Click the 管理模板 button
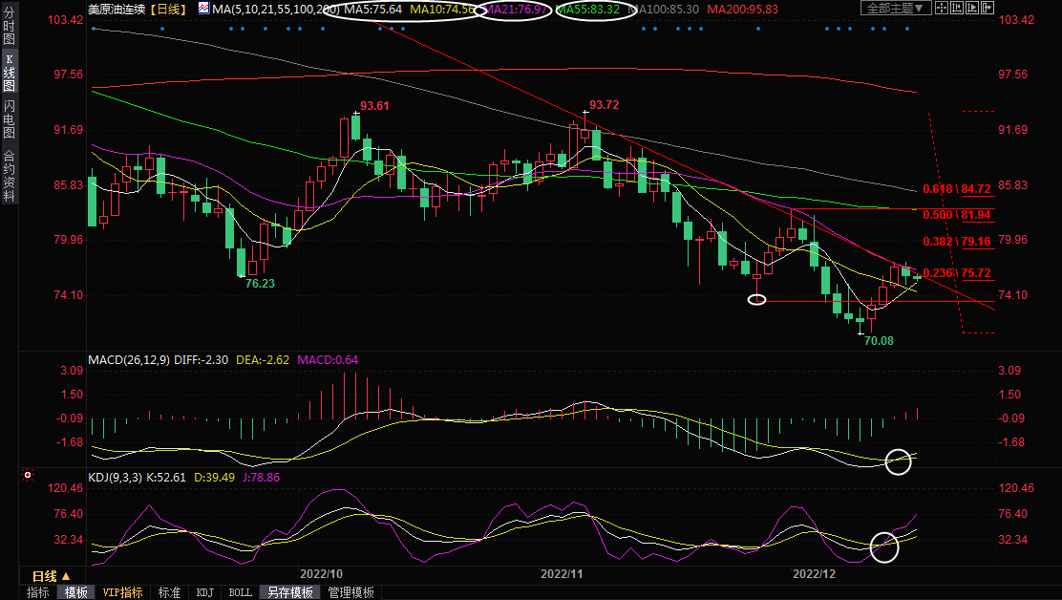1062x600 pixels. pyautogui.click(x=350, y=592)
